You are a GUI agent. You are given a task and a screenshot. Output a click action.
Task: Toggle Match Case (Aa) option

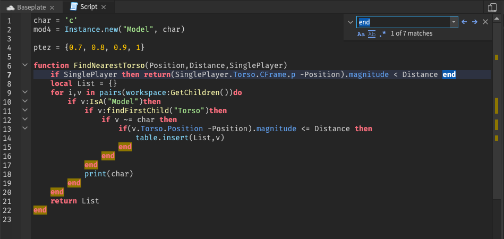361,34
